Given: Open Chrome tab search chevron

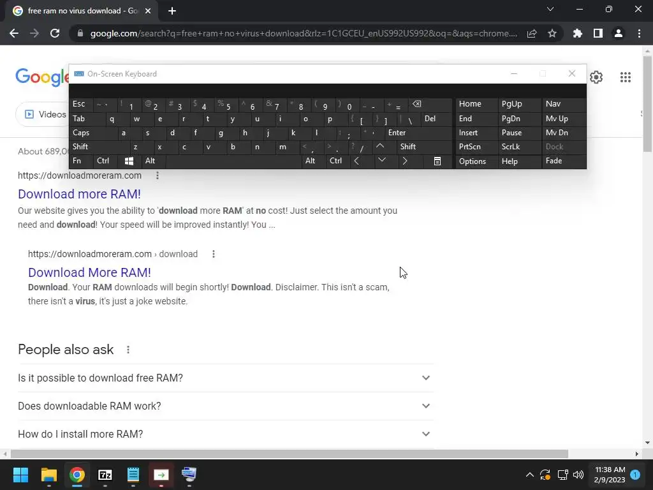Looking at the screenshot, I should point(550,9).
